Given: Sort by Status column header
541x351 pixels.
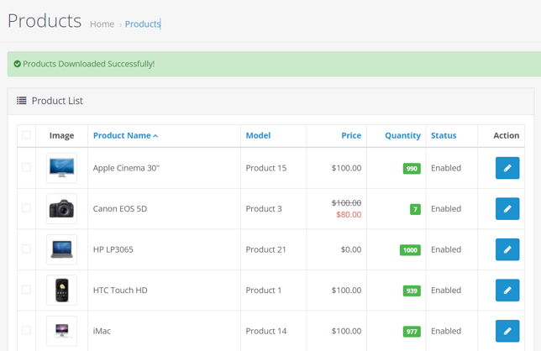Looking at the screenshot, I should click(x=444, y=135).
